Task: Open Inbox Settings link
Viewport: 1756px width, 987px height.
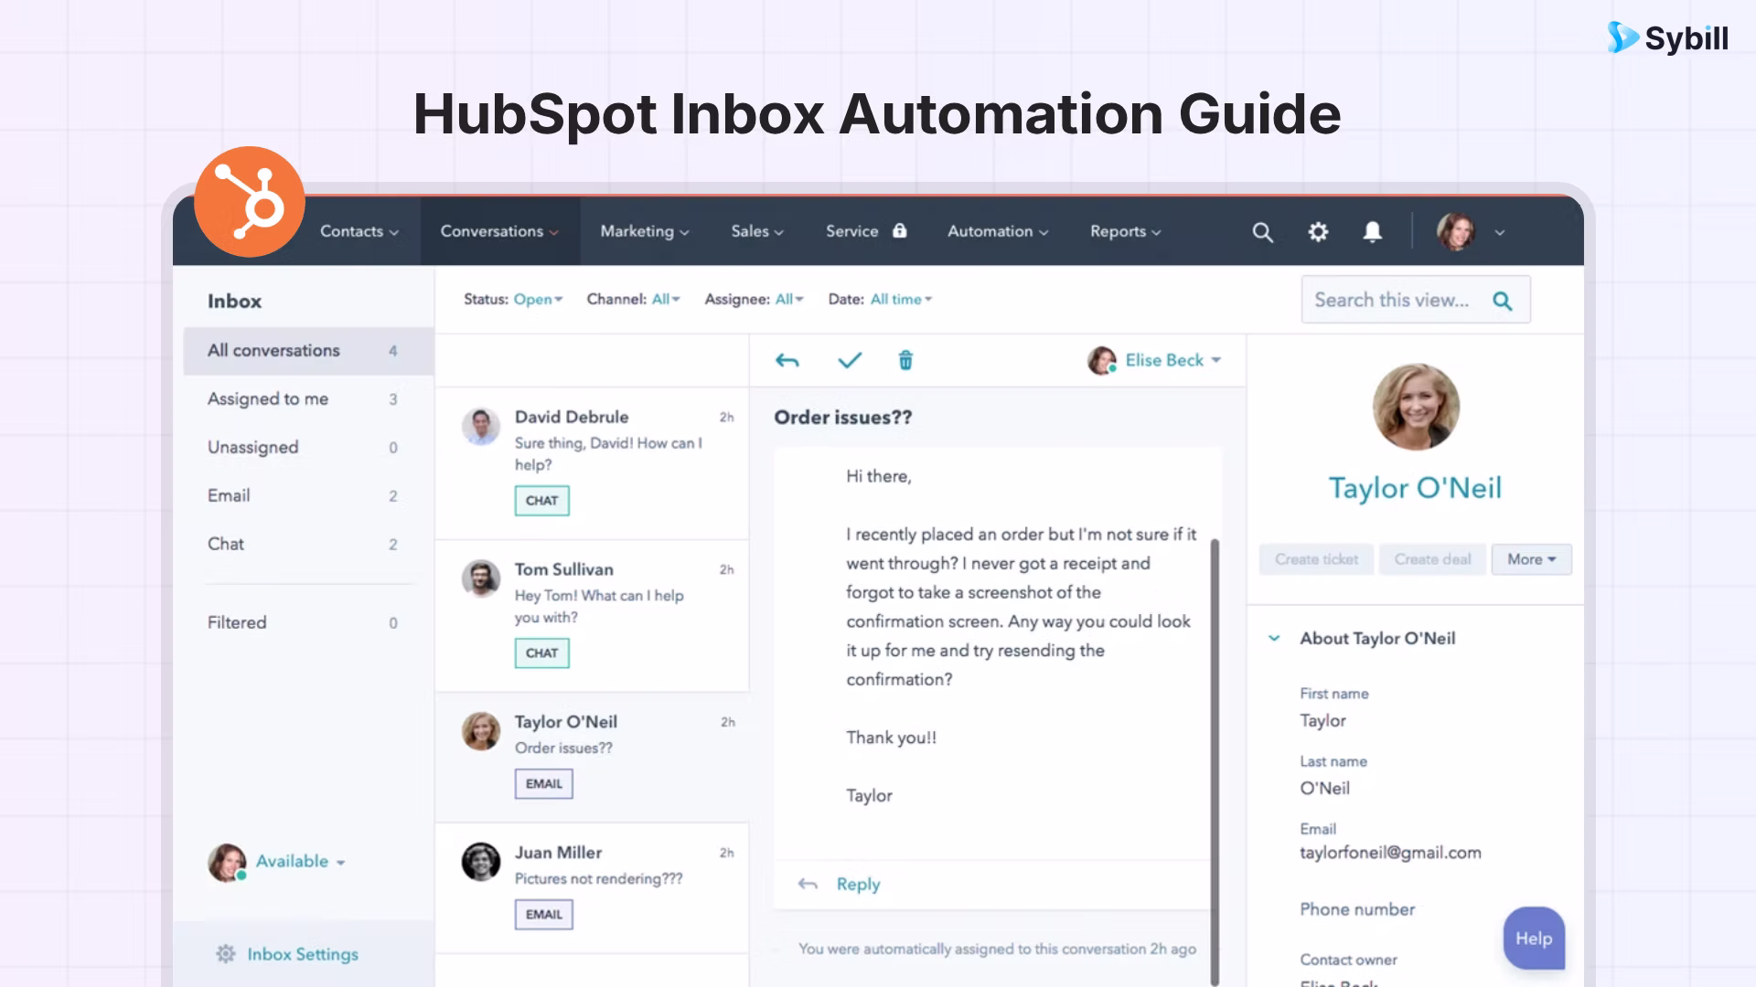Action: click(x=303, y=955)
